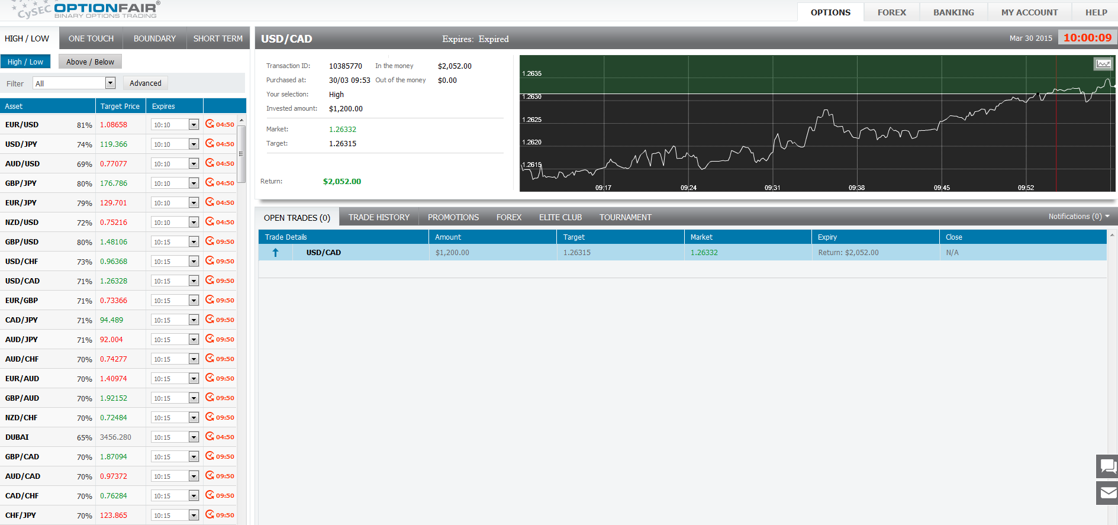Open the ELITE CLUB tab

click(560, 217)
